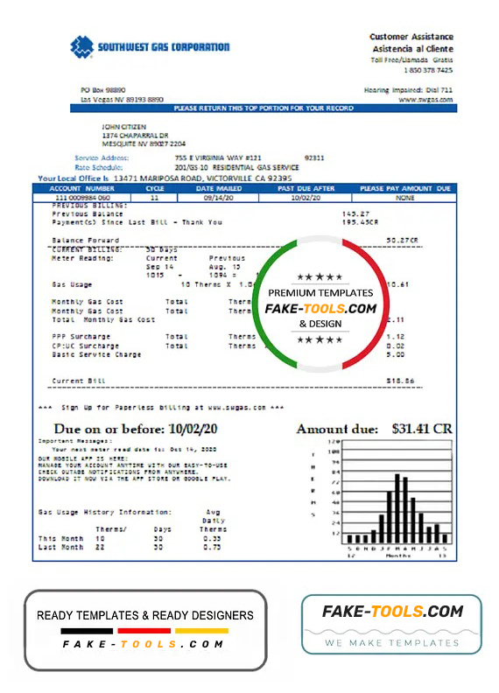Select the 'Your Local Office Is' Mariposa Road line
499x693 pixels.
pyautogui.click(x=165, y=178)
